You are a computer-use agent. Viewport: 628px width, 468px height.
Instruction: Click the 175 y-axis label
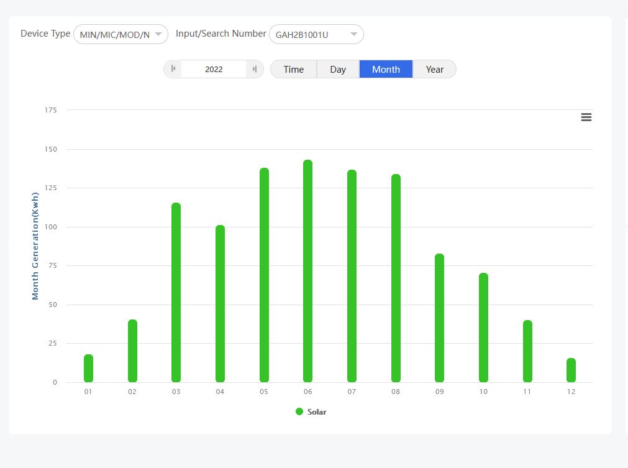50,110
